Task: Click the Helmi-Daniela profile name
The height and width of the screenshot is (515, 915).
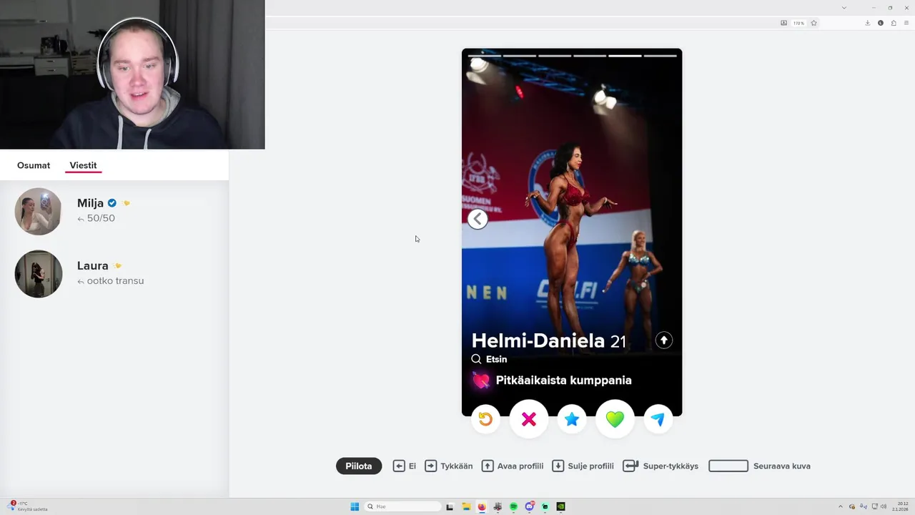Action: 538,341
